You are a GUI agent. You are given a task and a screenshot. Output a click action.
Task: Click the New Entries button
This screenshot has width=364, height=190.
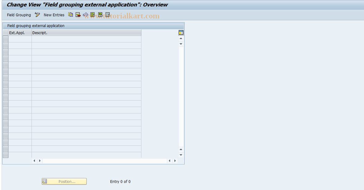[x=54, y=15]
